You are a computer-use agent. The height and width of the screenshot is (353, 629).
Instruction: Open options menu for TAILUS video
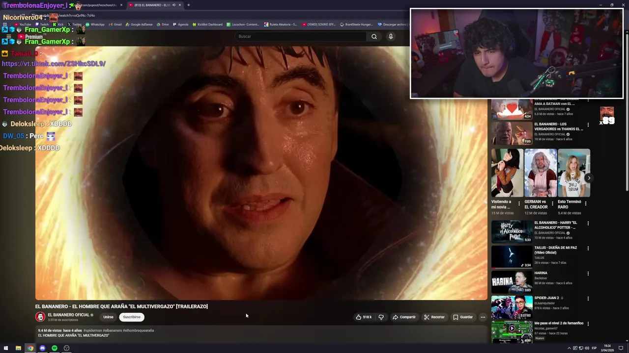click(588, 249)
